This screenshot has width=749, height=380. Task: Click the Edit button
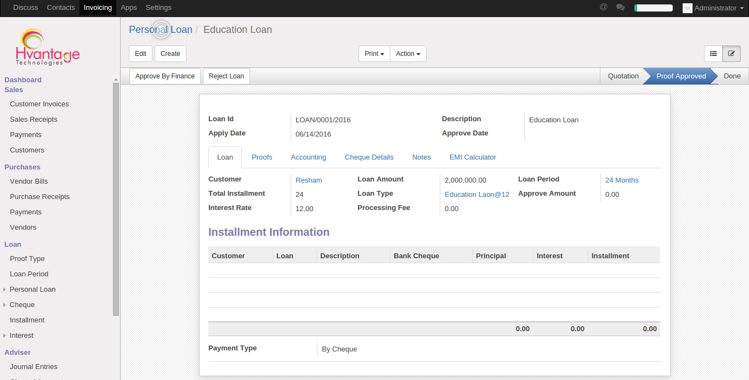pyautogui.click(x=140, y=54)
